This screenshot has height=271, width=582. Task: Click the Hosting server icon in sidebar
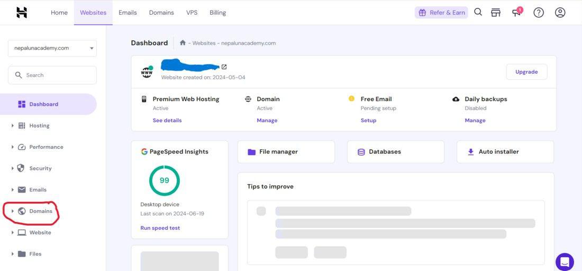point(22,125)
